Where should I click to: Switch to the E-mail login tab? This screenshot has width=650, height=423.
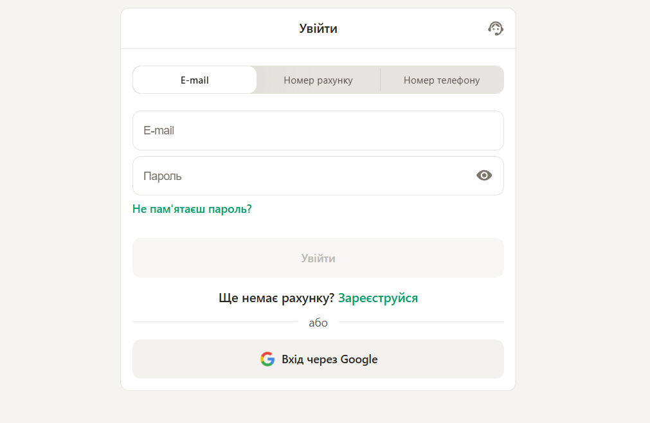(x=195, y=80)
